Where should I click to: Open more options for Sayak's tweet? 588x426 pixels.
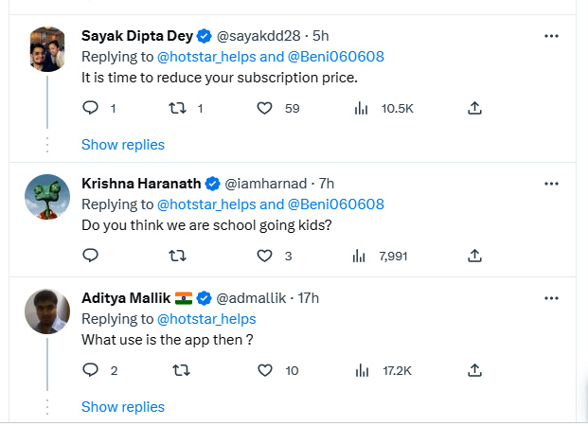point(551,36)
